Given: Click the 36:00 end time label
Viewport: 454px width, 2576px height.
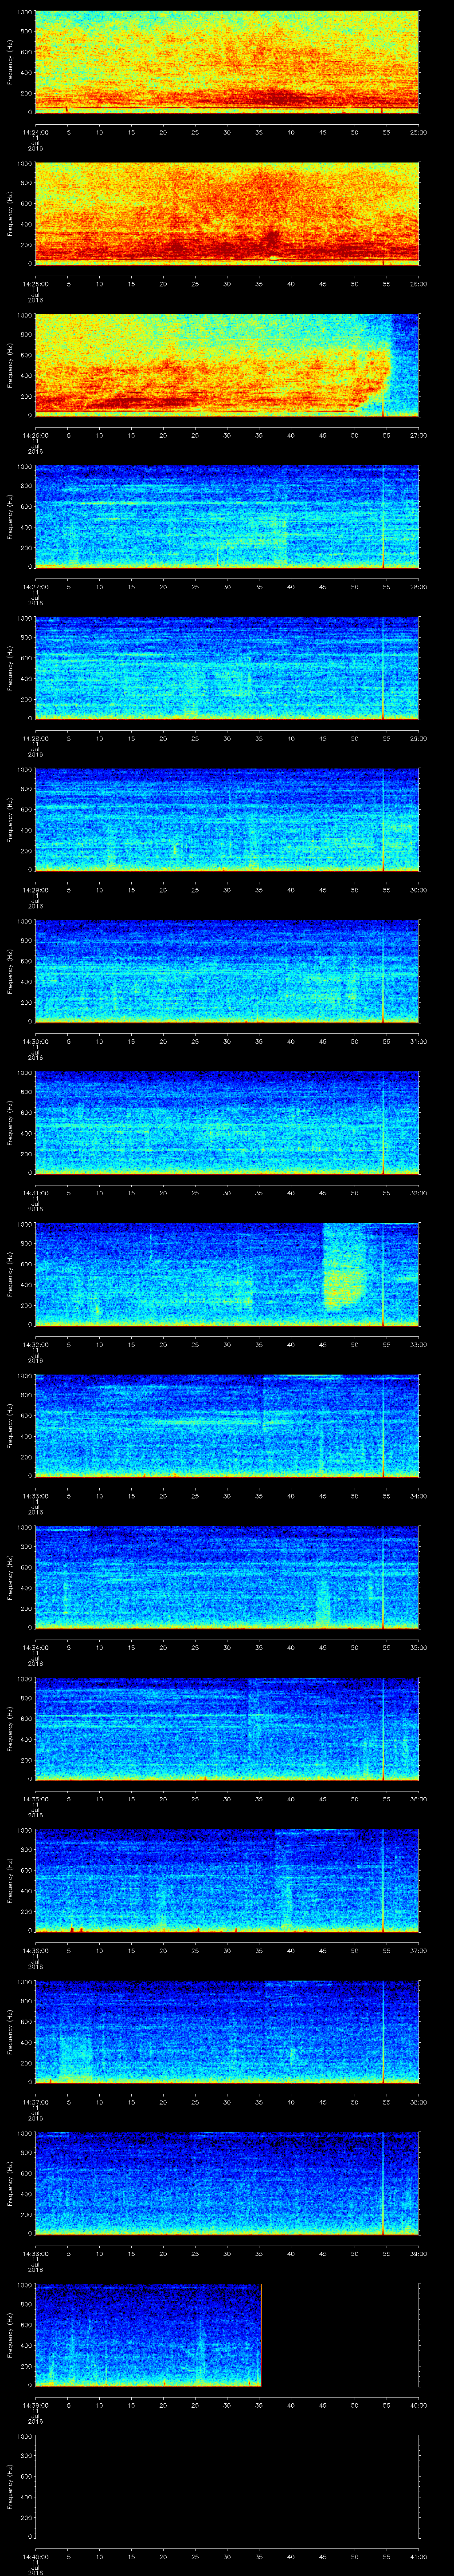Looking at the screenshot, I should (x=419, y=1799).
